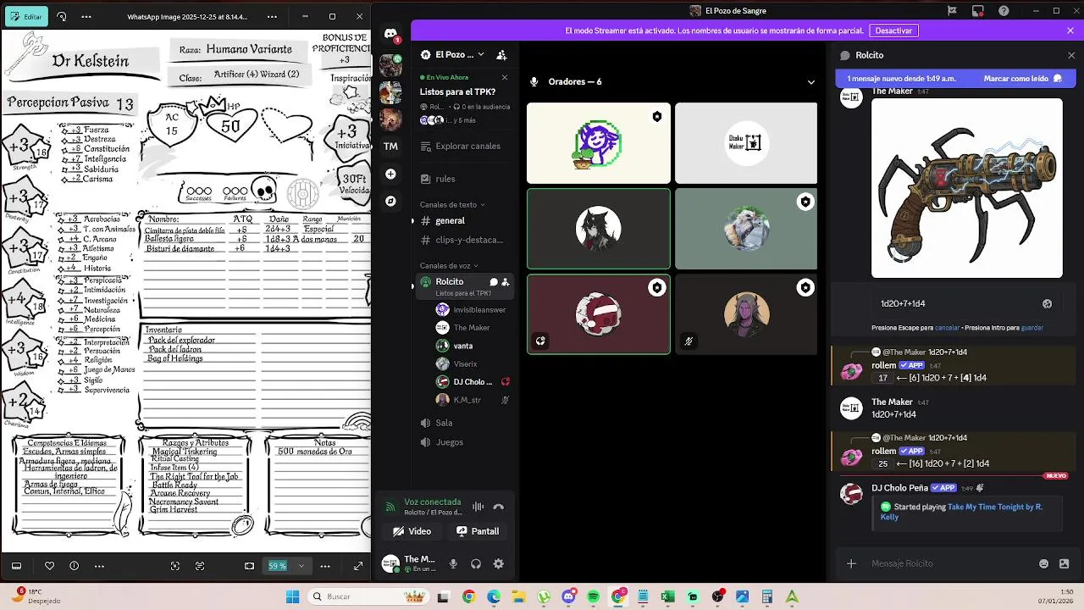Expand El Pozo server name dropdown

(x=481, y=54)
